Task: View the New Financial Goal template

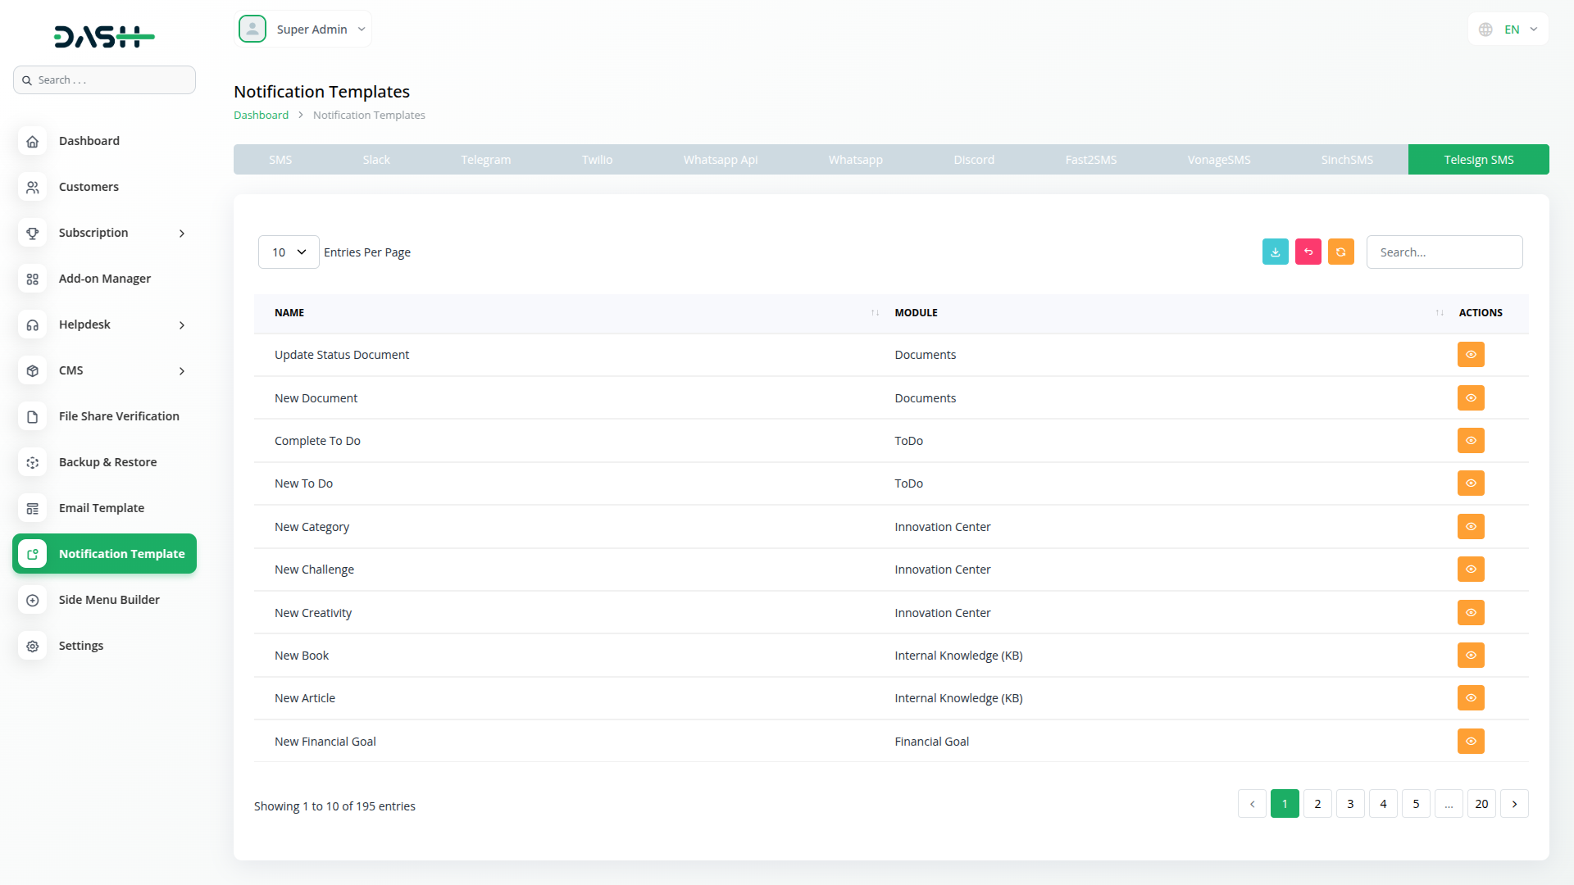Action: coord(1470,742)
